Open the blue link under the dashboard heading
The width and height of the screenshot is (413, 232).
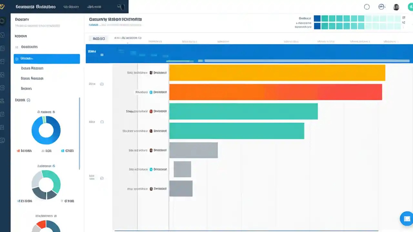pyautogui.click(x=93, y=25)
